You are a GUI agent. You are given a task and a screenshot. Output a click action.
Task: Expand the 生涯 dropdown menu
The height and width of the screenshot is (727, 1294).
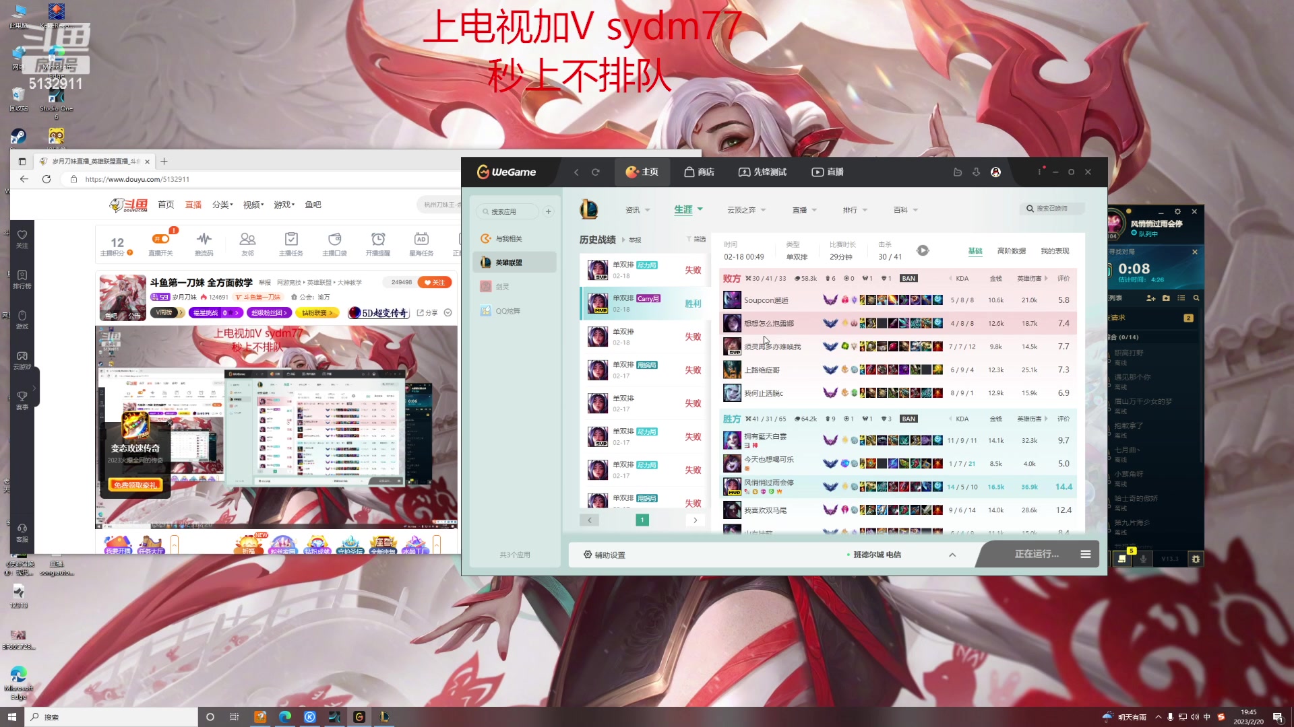(700, 209)
